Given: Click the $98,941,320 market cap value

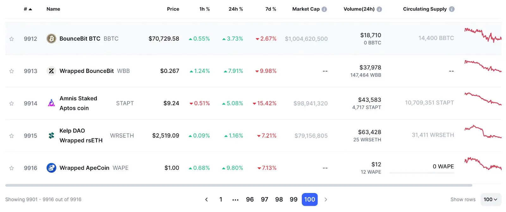Looking at the screenshot, I should pyautogui.click(x=311, y=103).
